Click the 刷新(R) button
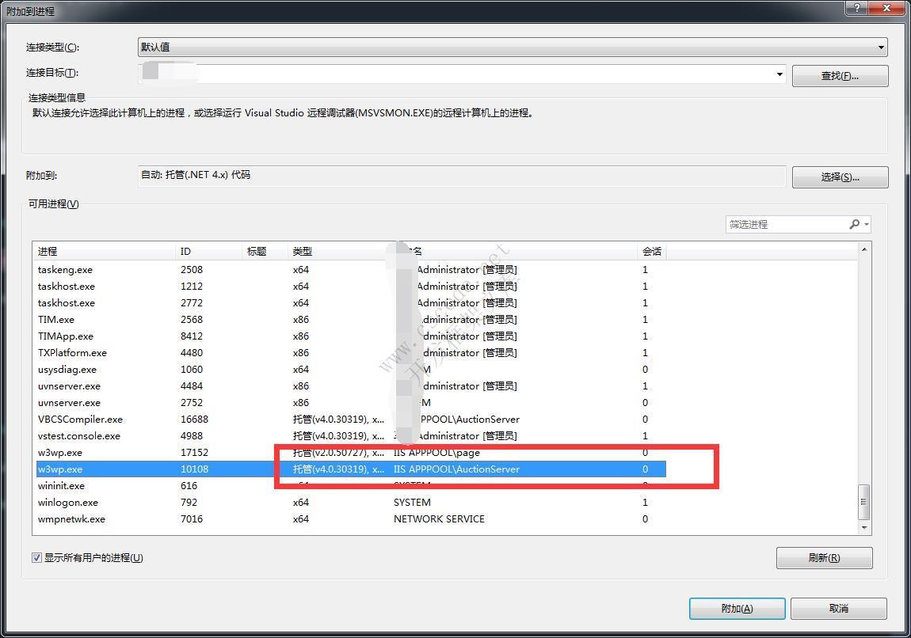The width and height of the screenshot is (911, 638). pyautogui.click(x=824, y=558)
